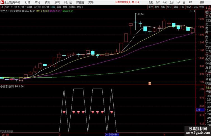211x136 pixels.
Task: Click the 2015/03/16 date marker
Action: coord(112,135)
